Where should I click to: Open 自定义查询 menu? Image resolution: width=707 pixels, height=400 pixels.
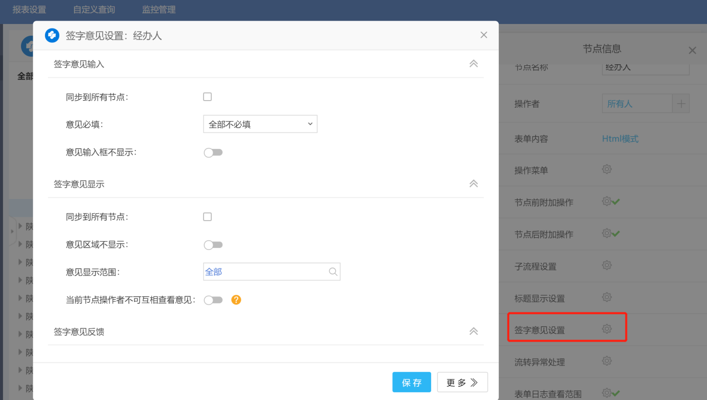[x=94, y=10]
